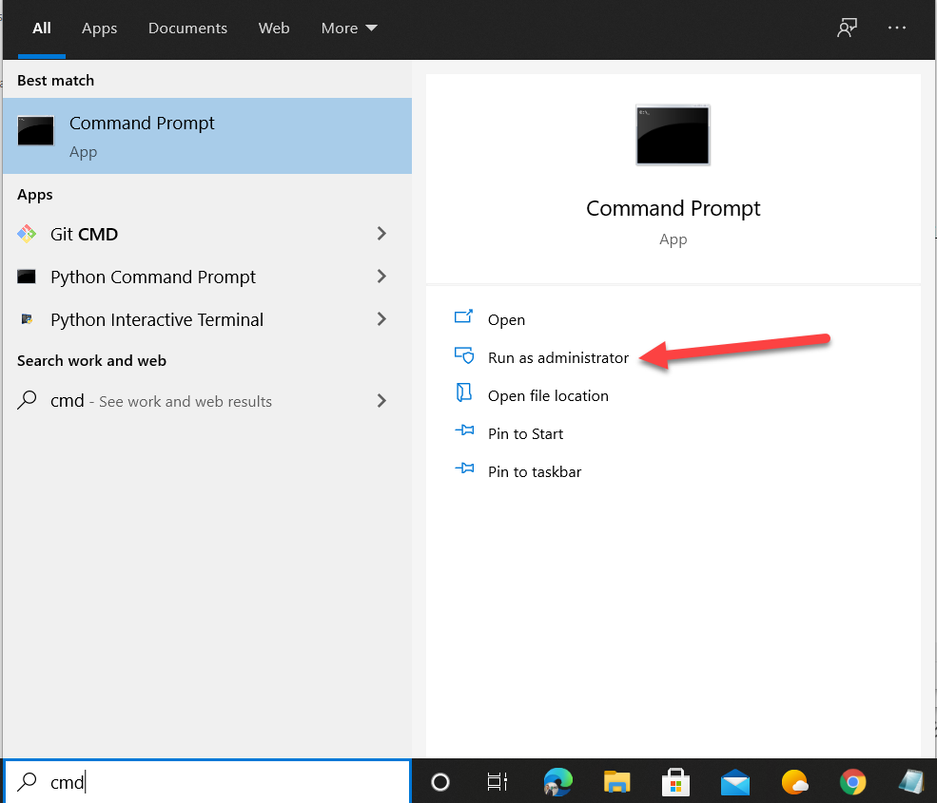The height and width of the screenshot is (803, 937).
Task: Choose Run as administrator
Action: point(558,357)
